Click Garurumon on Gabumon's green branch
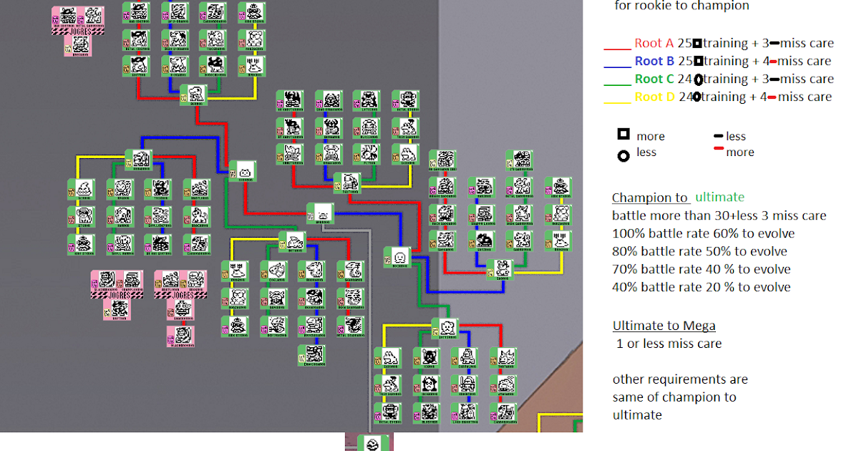Viewport: 859px width, 451px height. point(520,241)
